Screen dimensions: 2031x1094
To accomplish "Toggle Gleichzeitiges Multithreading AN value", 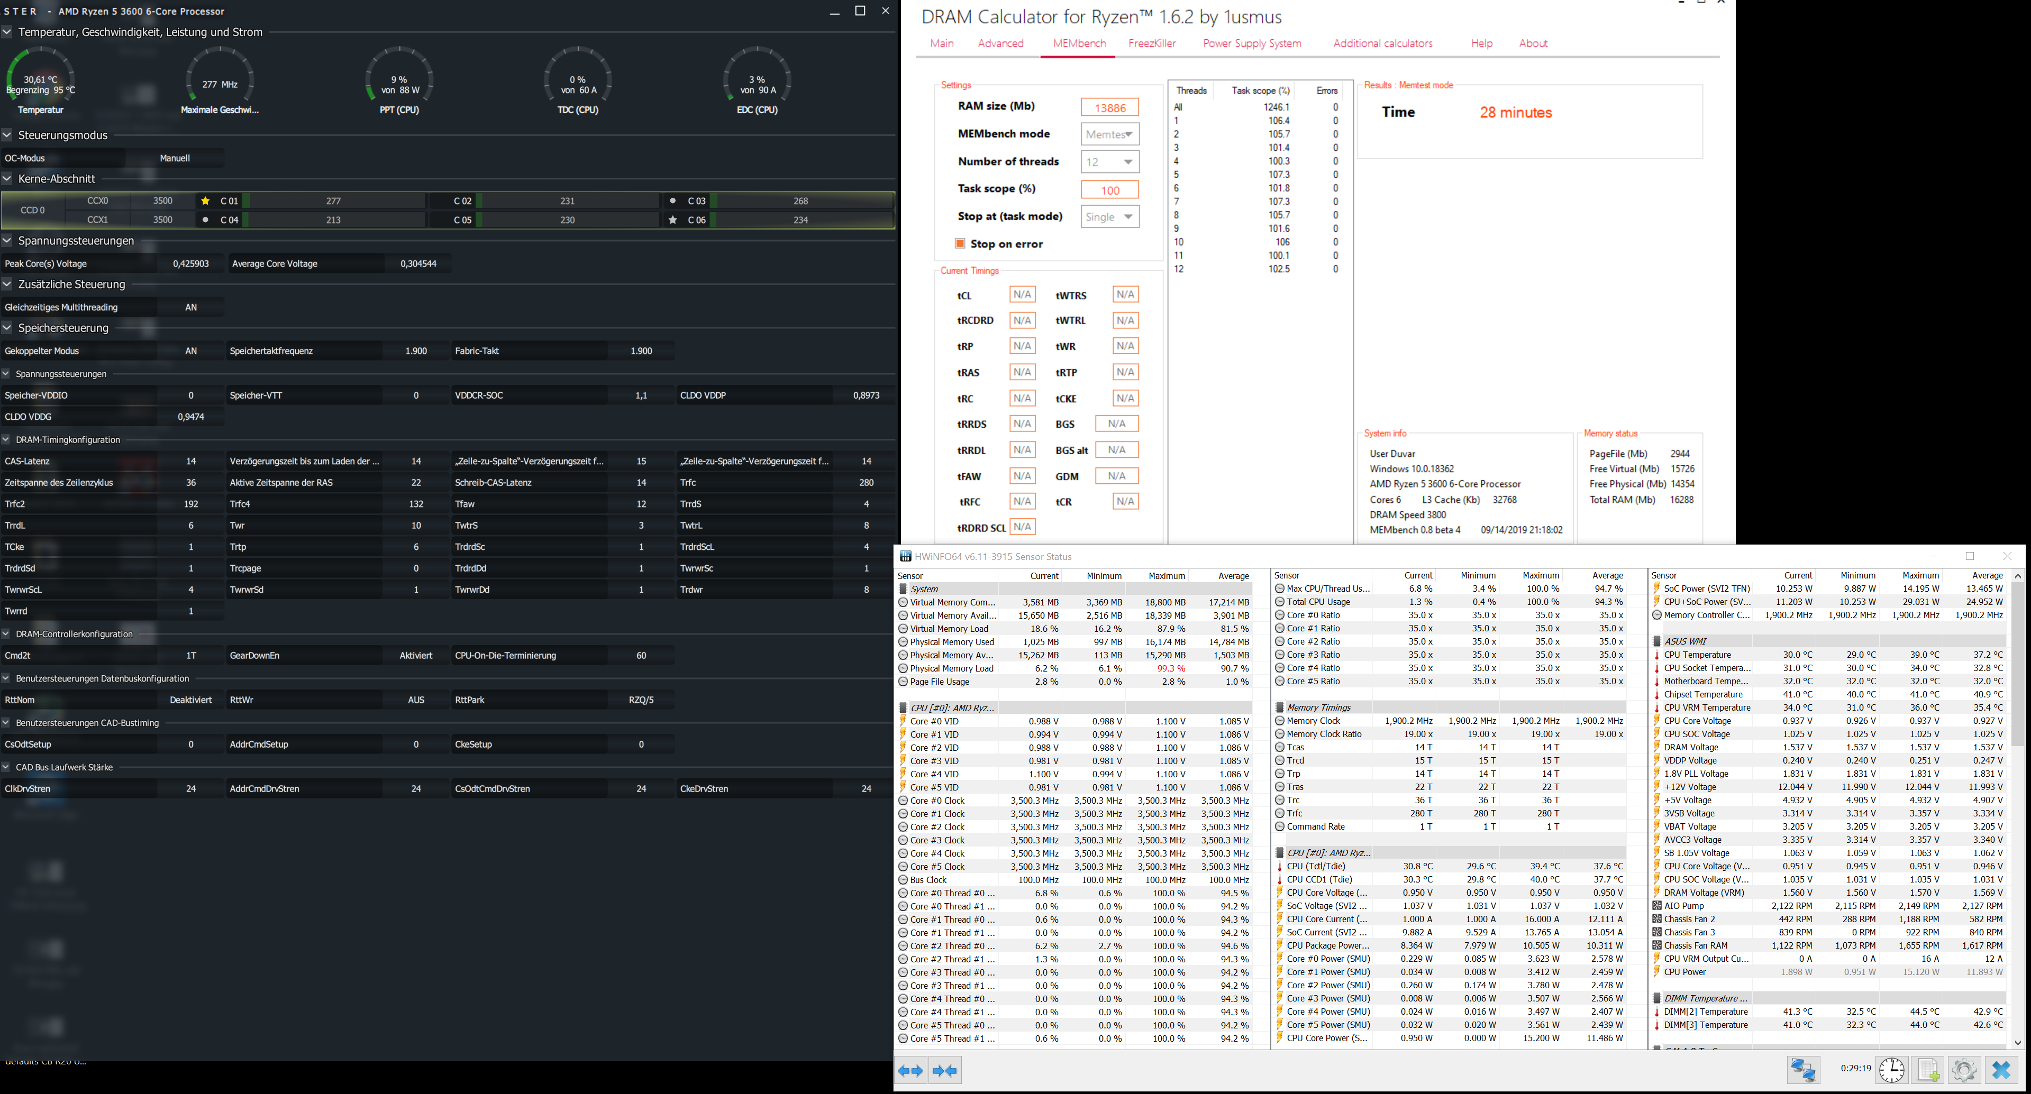I will coord(191,307).
